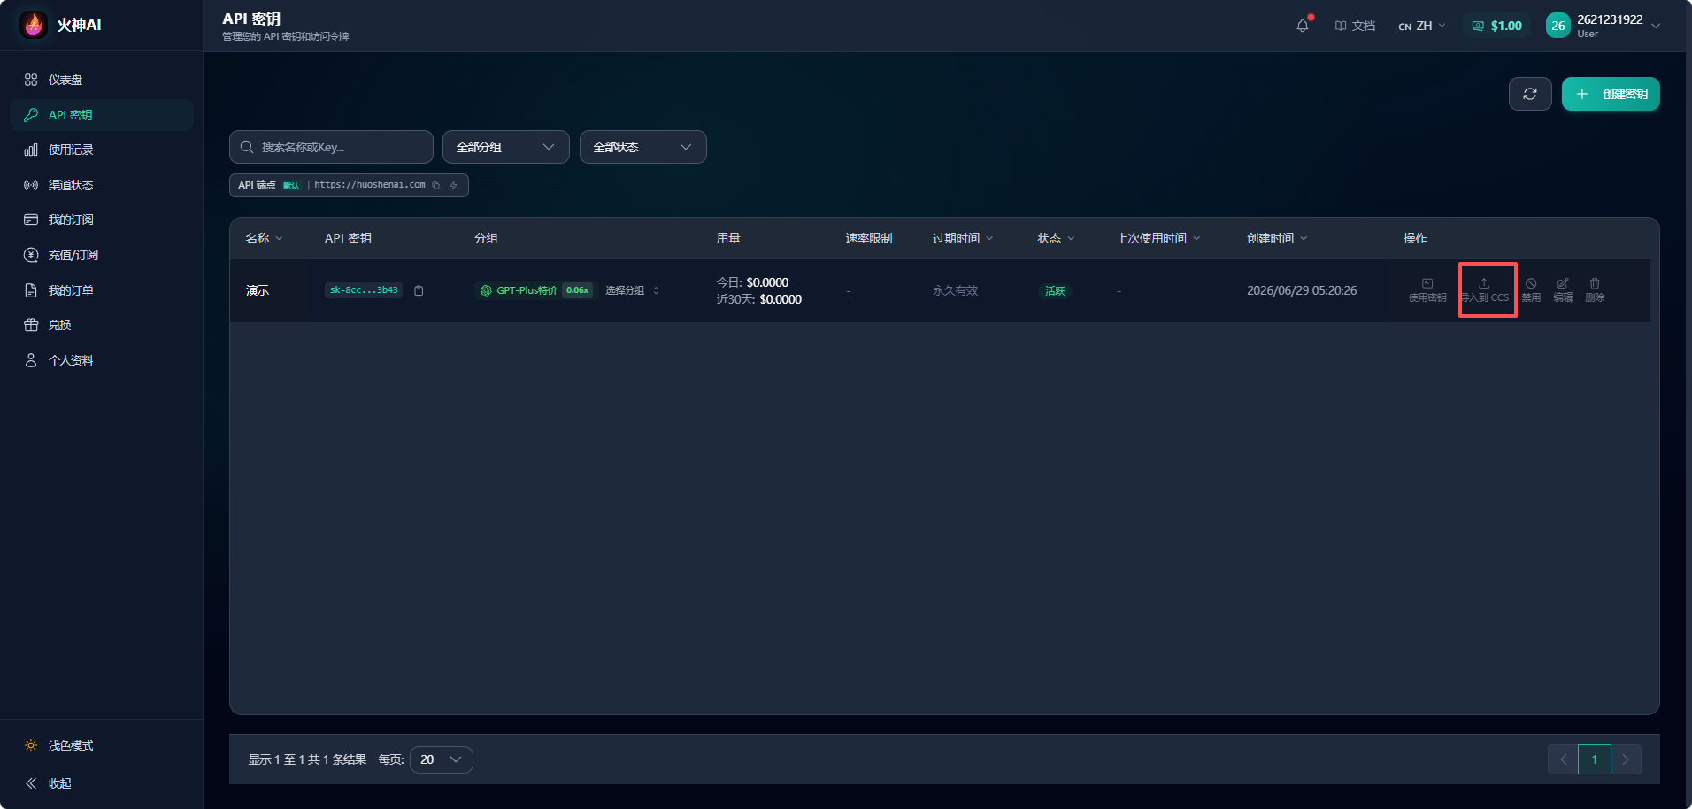The image size is (1692, 809).
Task: Open 使用记录 usage records in sidebar
Action: tap(102, 150)
